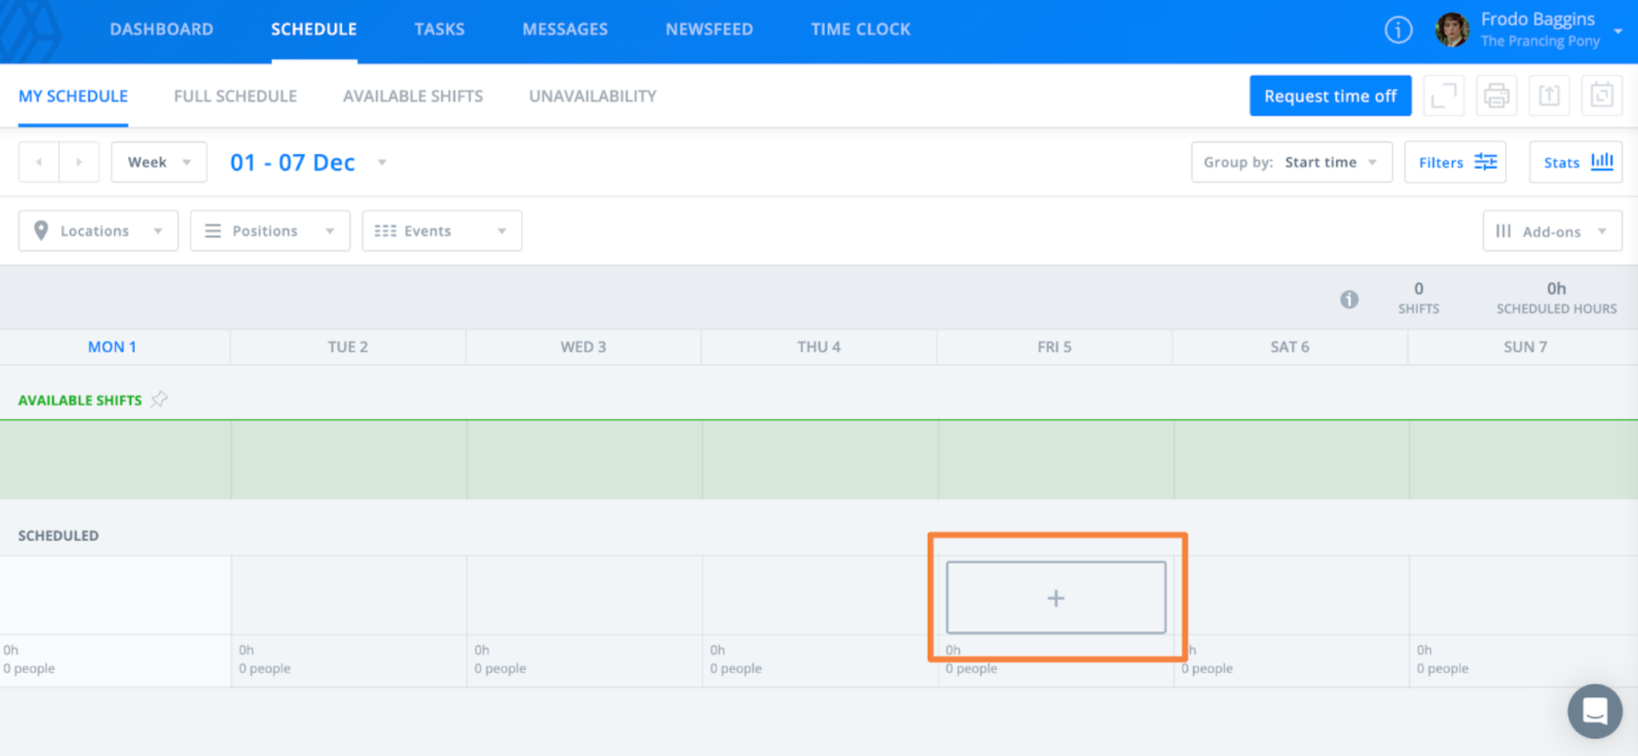1638x756 pixels.
Task: Click the expand fullscreen icon
Action: (1443, 96)
